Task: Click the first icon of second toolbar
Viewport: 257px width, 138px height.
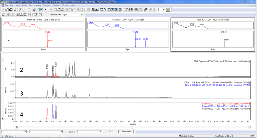Action: pos(3,14)
